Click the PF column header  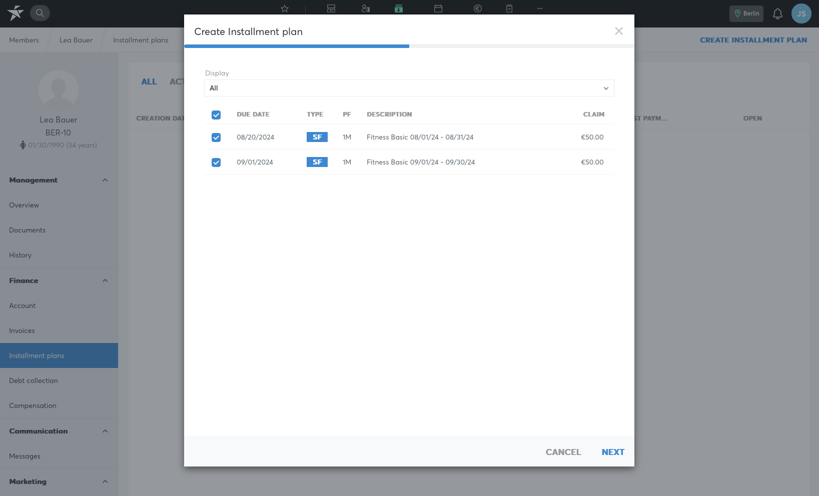coord(347,114)
